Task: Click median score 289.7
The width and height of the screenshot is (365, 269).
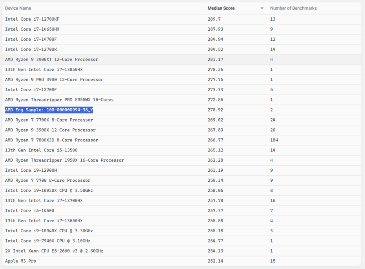Action: [214, 19]
